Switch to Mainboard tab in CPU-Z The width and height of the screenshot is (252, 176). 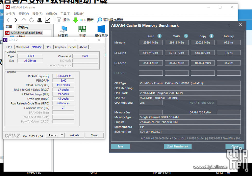(22, 47)
